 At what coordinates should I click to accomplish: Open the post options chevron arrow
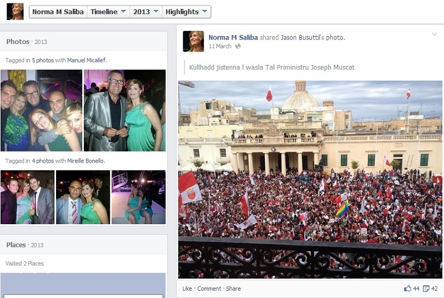[x=434, y=34]
